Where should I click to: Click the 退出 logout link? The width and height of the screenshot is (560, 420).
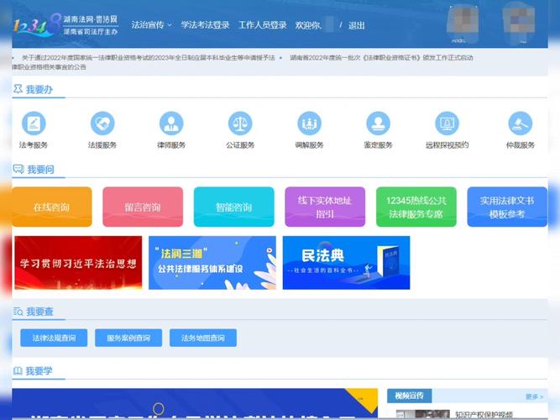(357, 25)
